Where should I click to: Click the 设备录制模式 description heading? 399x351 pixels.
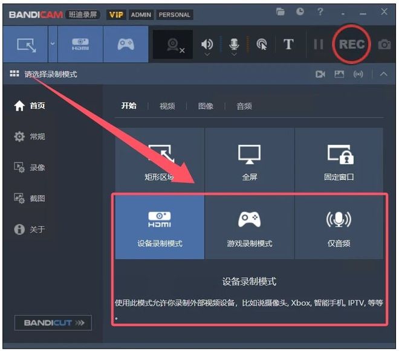point(249,282)
